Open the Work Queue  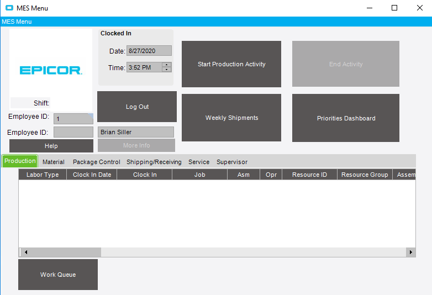[x=58, y=275]
